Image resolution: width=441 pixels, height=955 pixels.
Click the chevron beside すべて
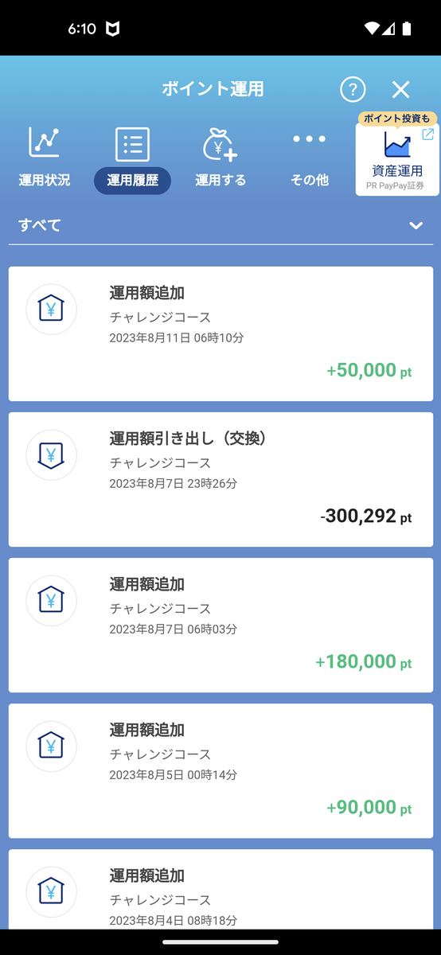point(416,225)
